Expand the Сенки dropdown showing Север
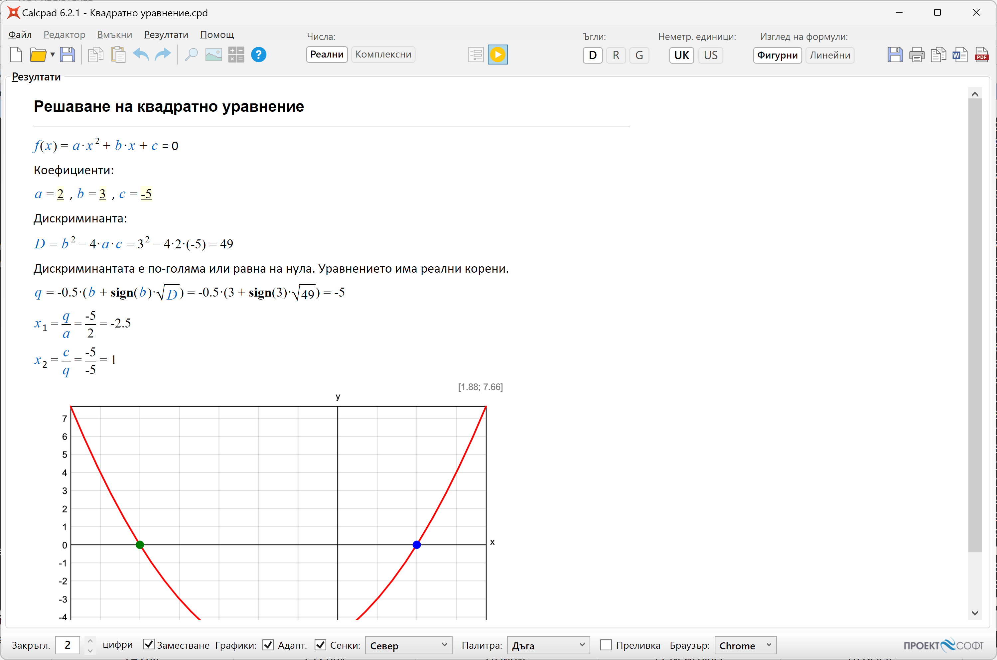 (x=408, y=645)
